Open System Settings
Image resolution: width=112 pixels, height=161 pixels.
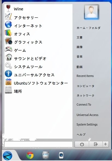[x=87, y=124]
